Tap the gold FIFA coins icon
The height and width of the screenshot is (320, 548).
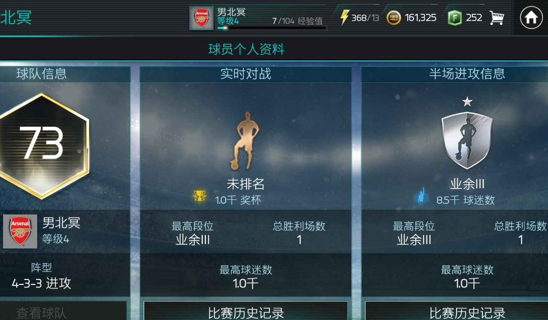(393, 18)
